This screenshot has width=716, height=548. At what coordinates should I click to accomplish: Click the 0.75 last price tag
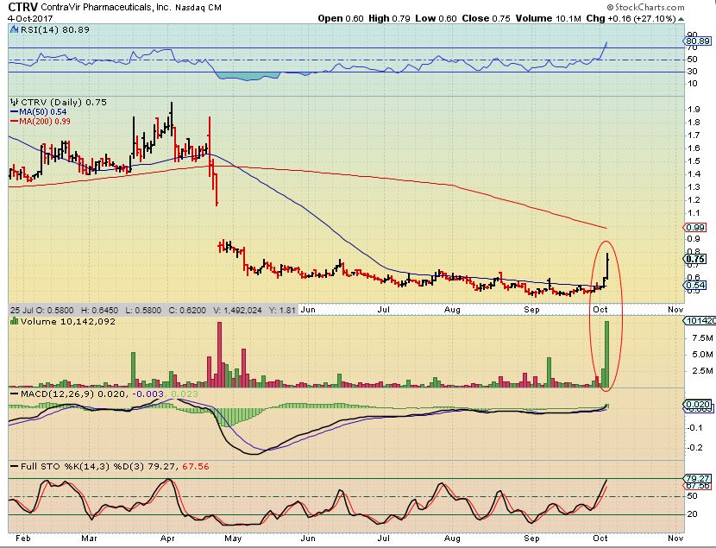[x=695, y=259]
